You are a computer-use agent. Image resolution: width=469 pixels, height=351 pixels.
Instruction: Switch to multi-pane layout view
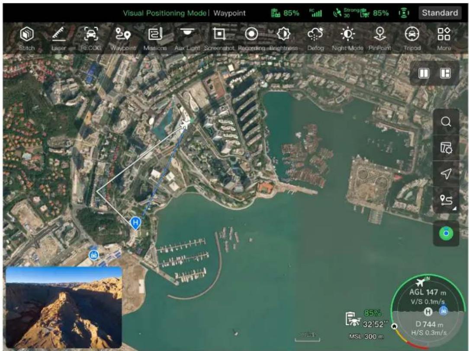pyautogui.click(x=445, y=73)
